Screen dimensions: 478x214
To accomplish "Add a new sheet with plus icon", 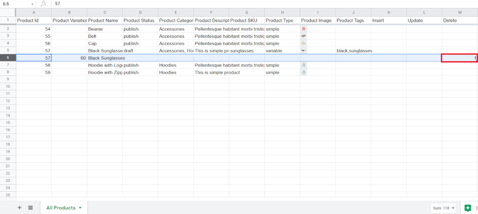I will (20, 207).
